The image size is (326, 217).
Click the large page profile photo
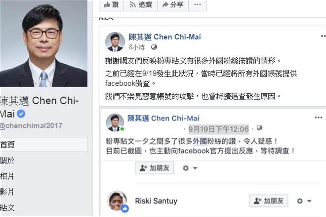(43, 43)
